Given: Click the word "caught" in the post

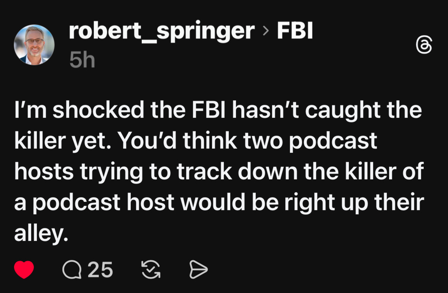Looking at the screenshot, I should point(343,110).
